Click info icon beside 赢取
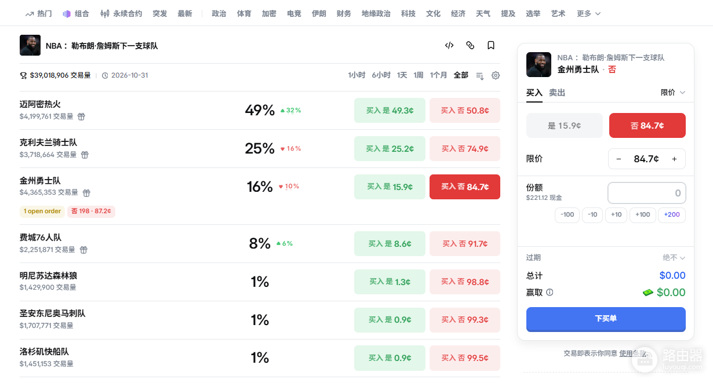The image size is (713, 383). pyautogui.click(x=550, y=293)
